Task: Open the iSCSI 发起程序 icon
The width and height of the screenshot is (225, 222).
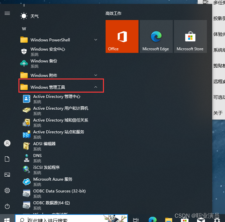Action: point(27,169)
